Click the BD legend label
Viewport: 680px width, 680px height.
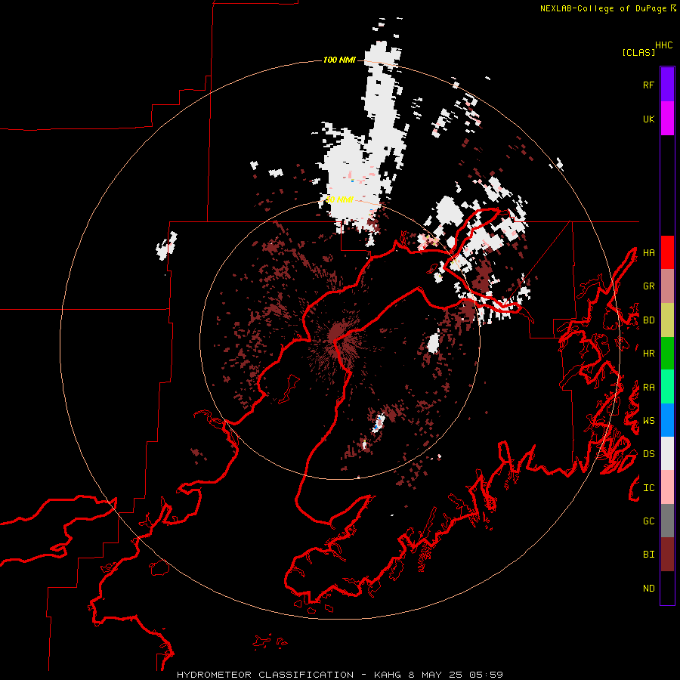coord(649,320)
